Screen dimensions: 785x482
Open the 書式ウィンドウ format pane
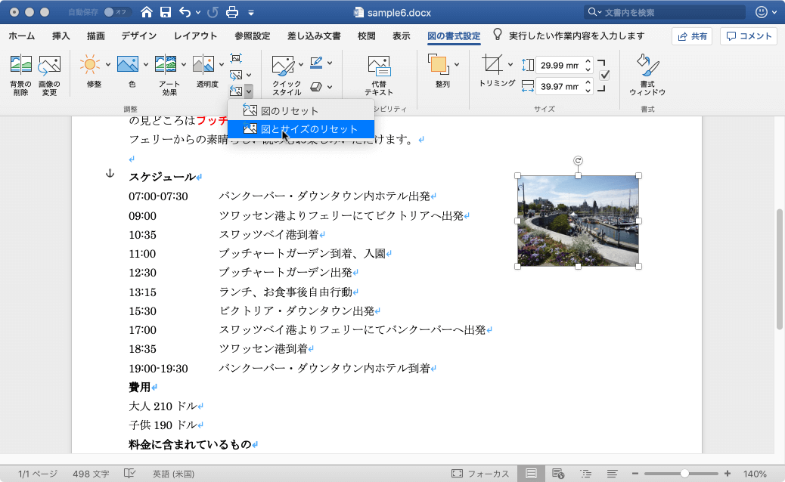click(647, 65)
